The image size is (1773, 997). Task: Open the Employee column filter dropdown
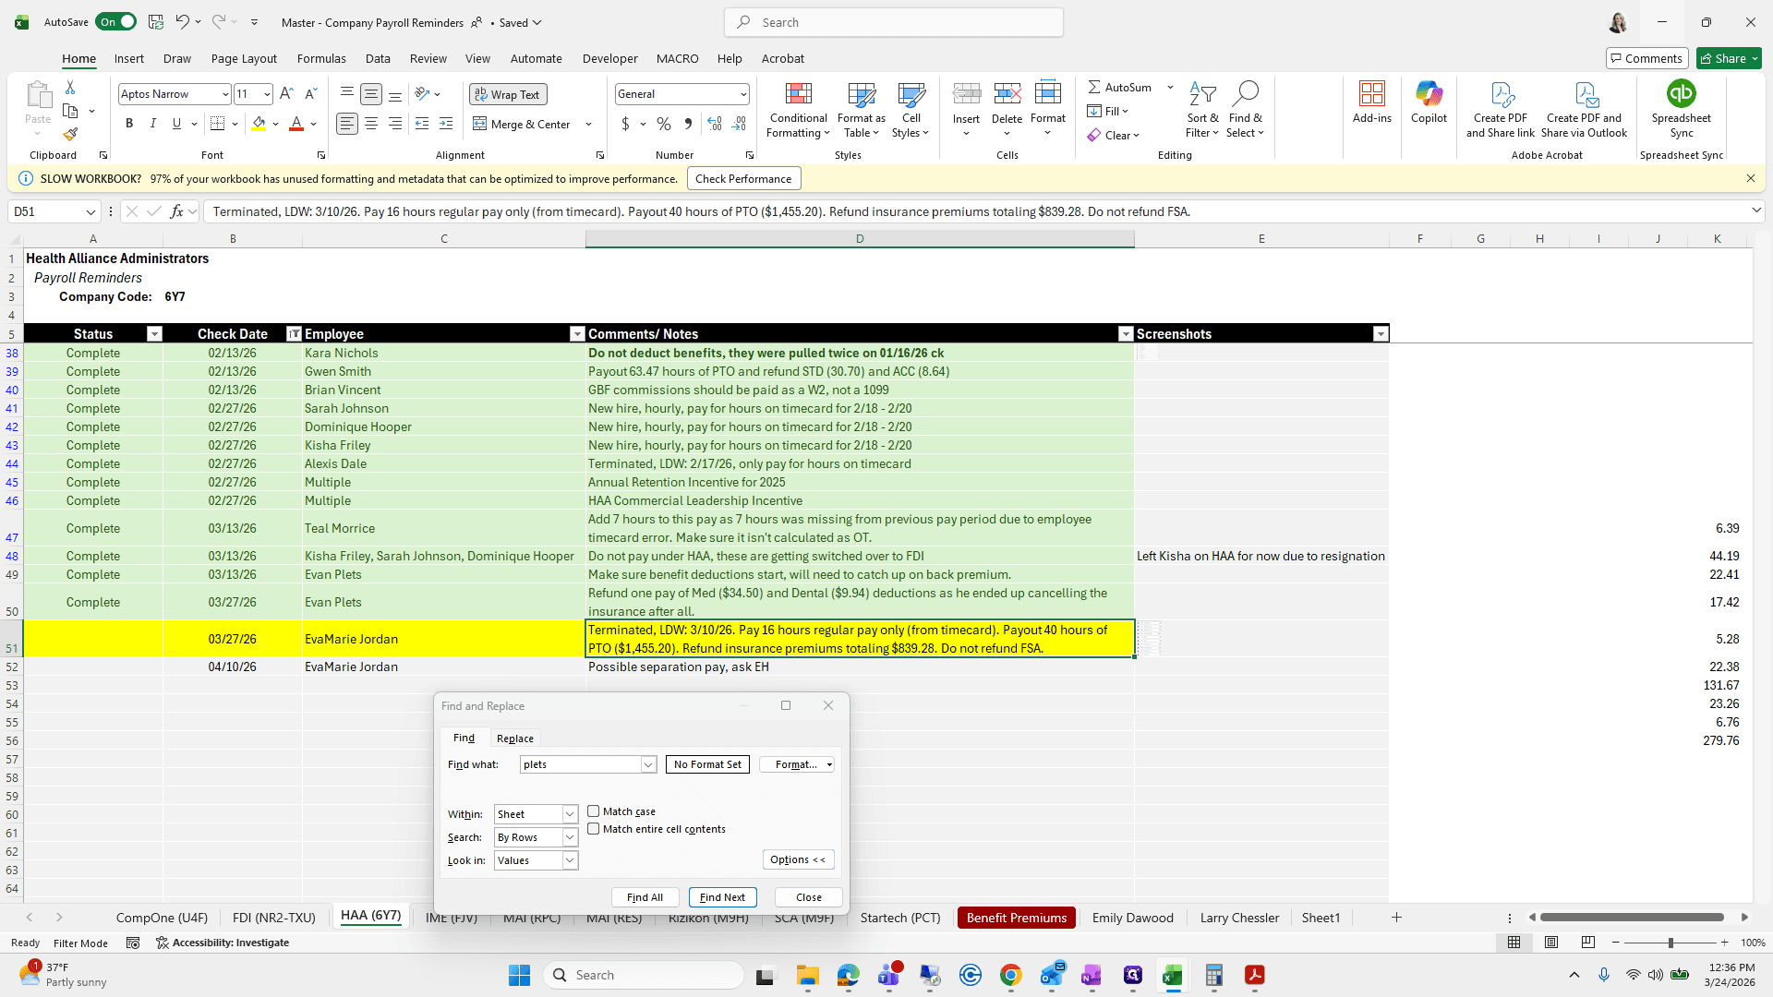point(577,334)
